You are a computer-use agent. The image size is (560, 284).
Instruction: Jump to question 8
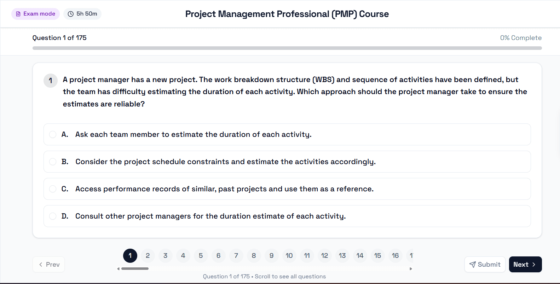(254, 256)
